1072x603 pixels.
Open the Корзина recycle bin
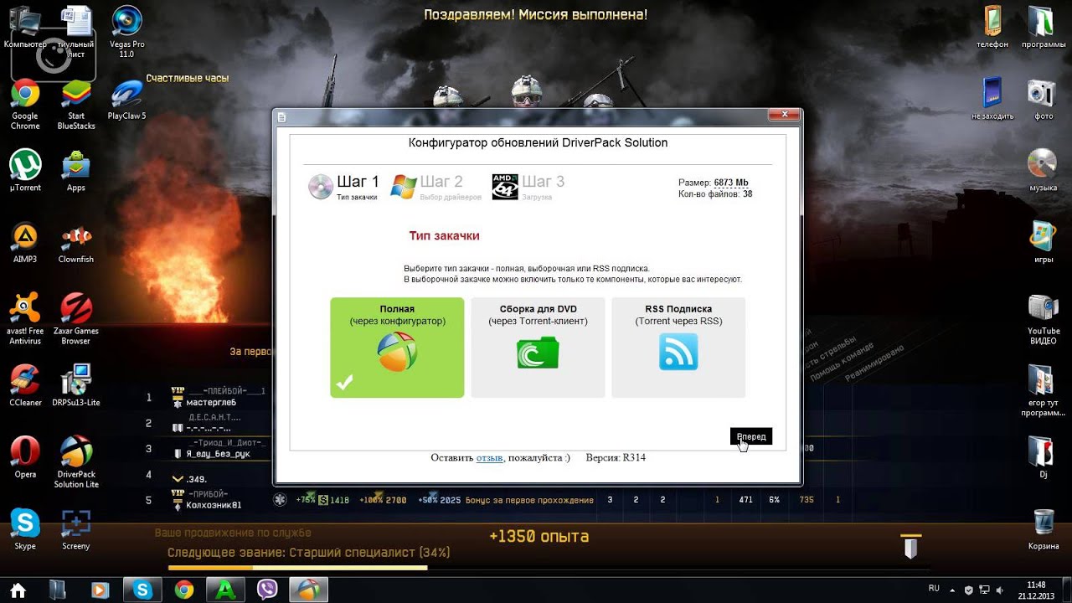1043,529
